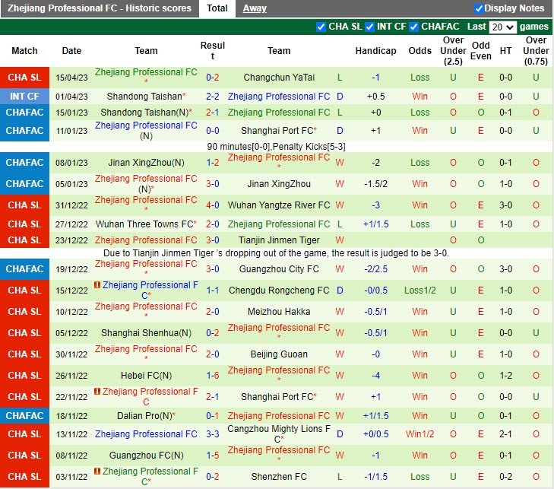The height and width of the screenshot is (489, 554).
Task: Click the HT column header
Action: click(505, 50)
